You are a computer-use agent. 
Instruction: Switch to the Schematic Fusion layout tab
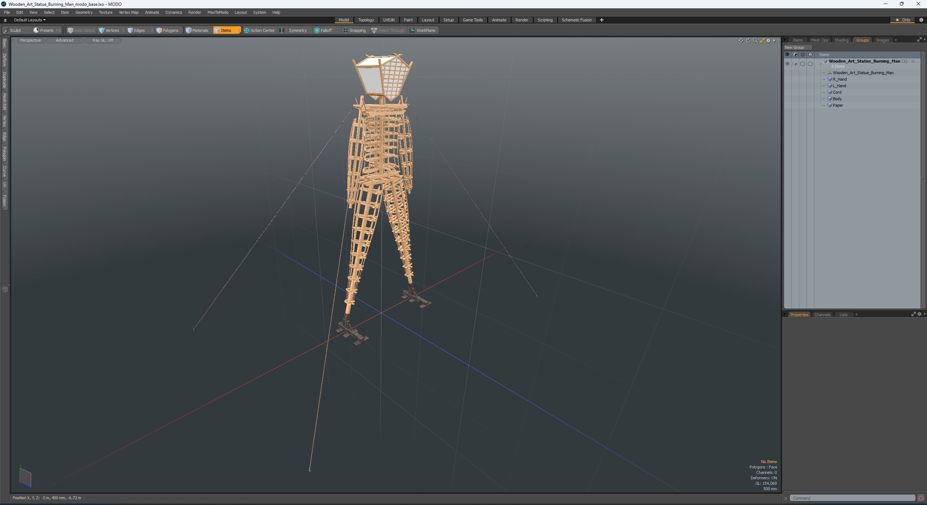tap(576, 20)
